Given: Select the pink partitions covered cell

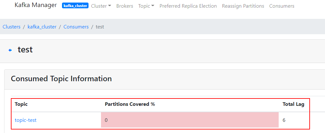Looking at the screenshot, I should point(190,120).
